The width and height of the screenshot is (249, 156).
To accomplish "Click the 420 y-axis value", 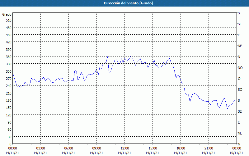I will 9,42.
